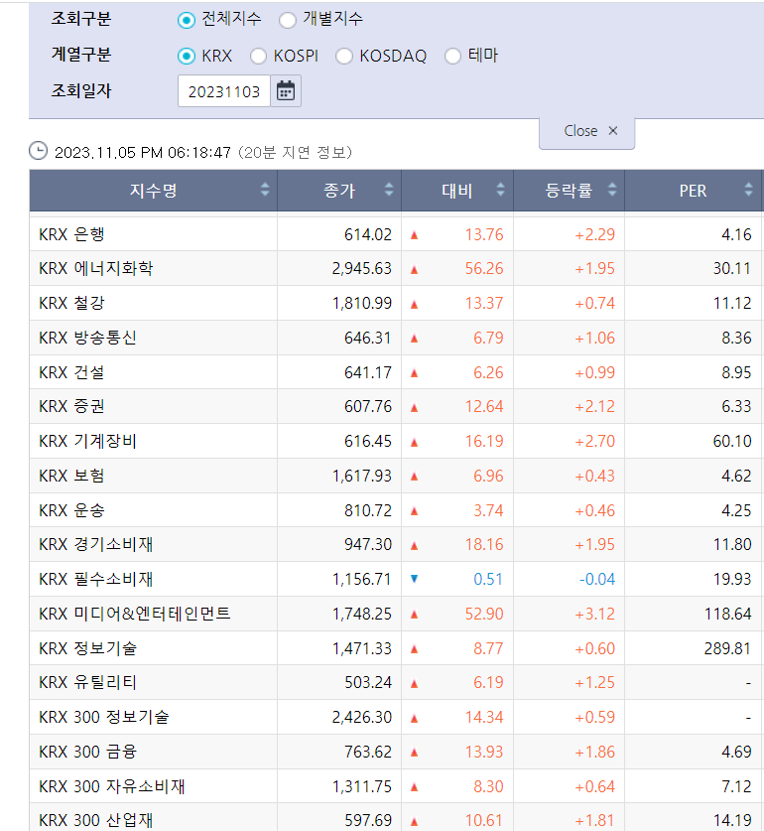Click the closing price 614.02

pos(368,234)
